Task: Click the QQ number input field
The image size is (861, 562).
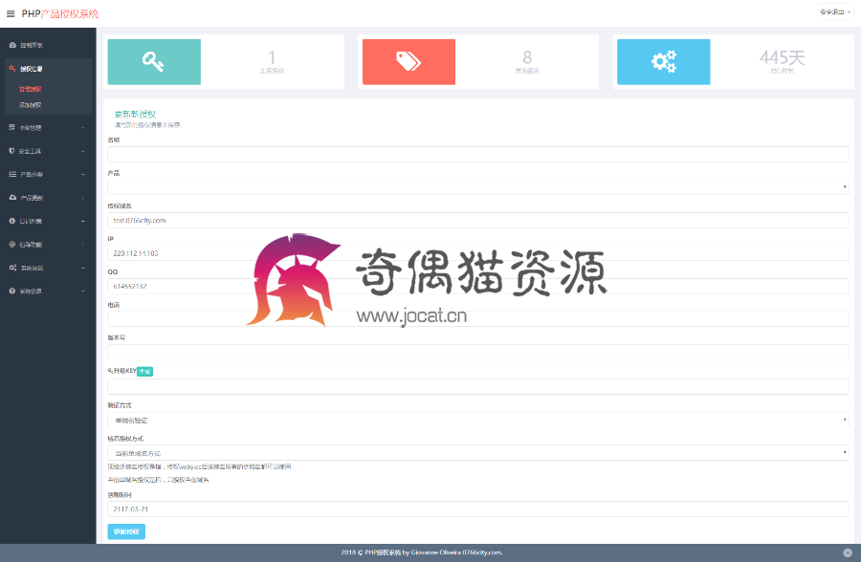Action: click(478, 286)
